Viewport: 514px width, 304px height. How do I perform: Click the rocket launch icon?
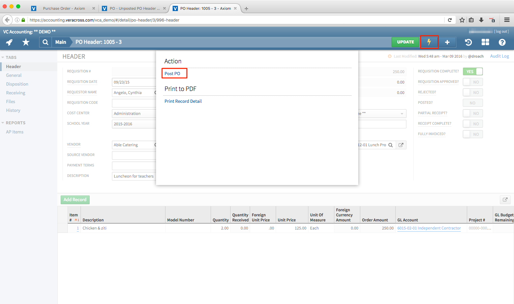coord(9,42)
